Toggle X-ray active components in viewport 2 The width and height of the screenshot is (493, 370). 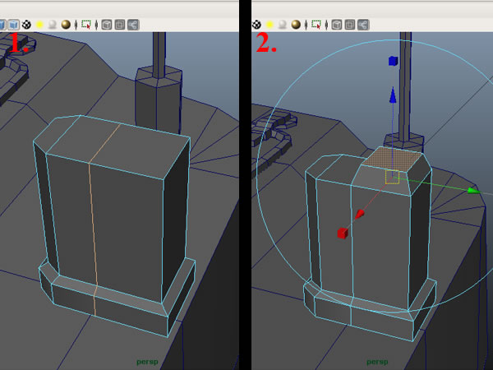[x=350, y=25]
